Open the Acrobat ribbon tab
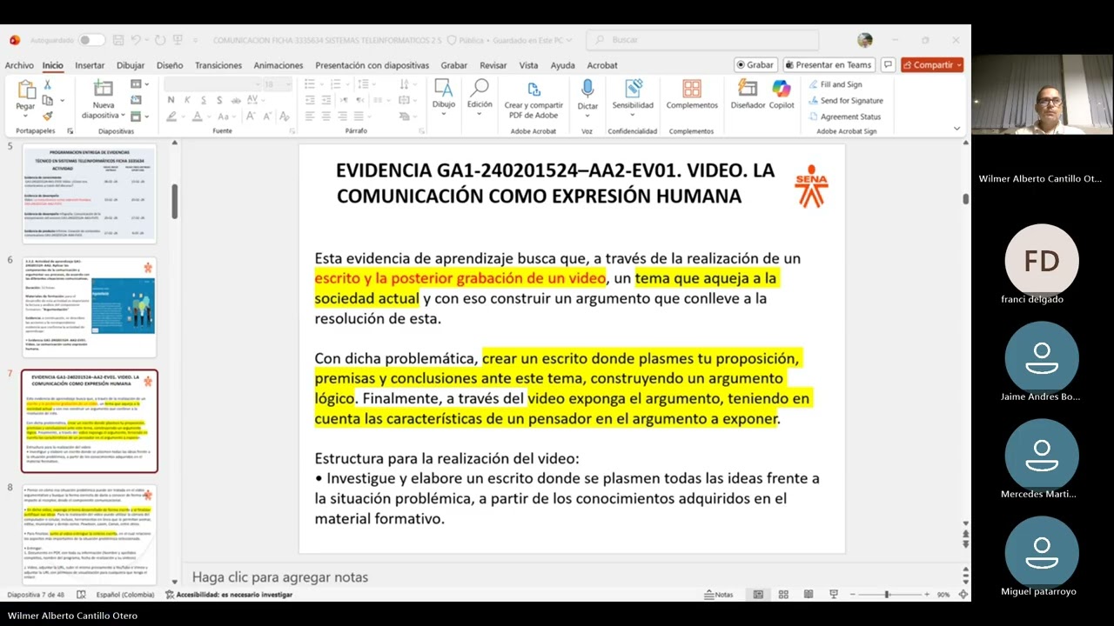Image resolution: width=1114 pixels, height=626 pixels. point(602,65)
